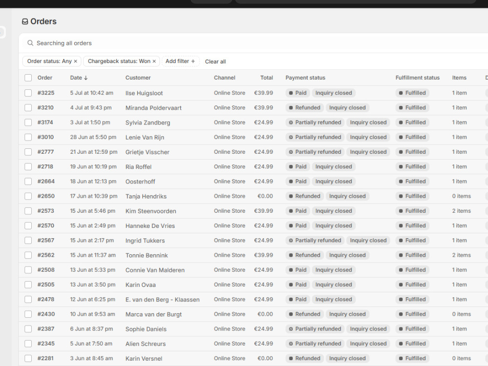Remove the Chargeback status: Won filter
The width and height of the screenshot is (488, 366).
click(x=154, y=61)
